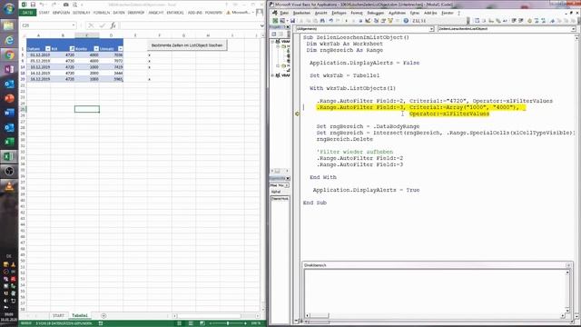Open Internet Explorer from taskbar
Image resolution: width=581 pixels, height=327 pixels.
(9, 39)
